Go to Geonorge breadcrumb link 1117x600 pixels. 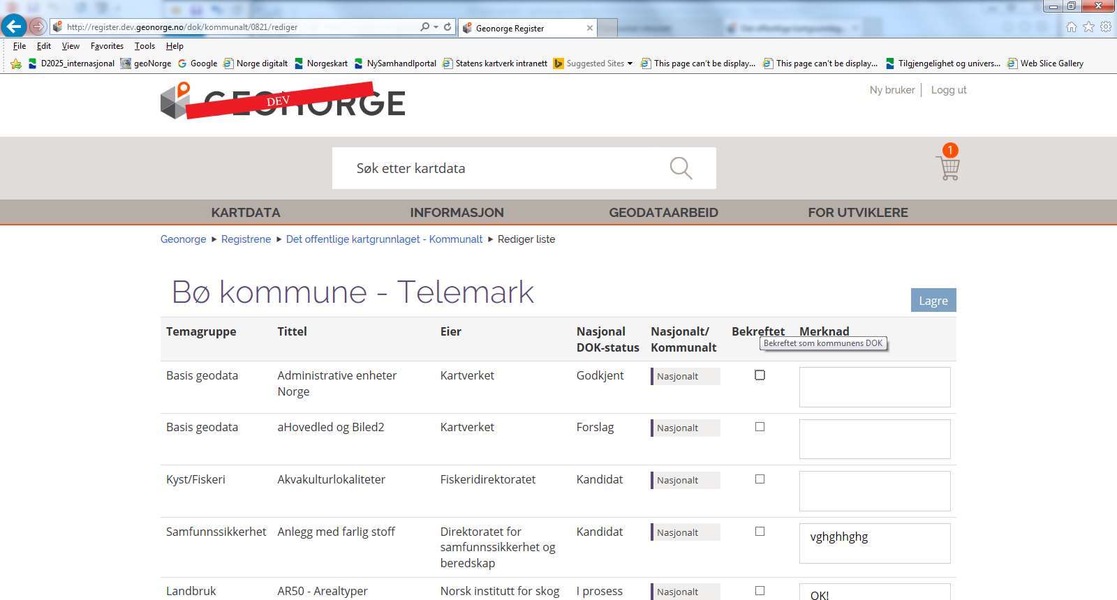pyautogui.click(x=183, y=239)
